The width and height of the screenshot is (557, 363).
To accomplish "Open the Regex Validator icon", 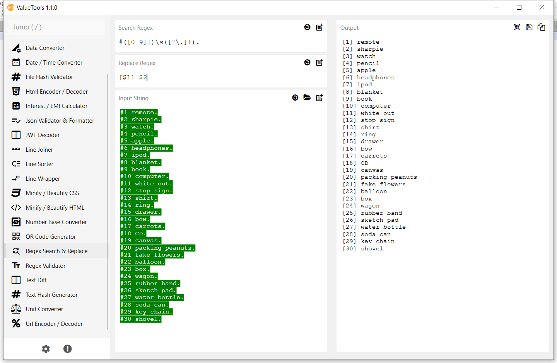I will [16, 265].
